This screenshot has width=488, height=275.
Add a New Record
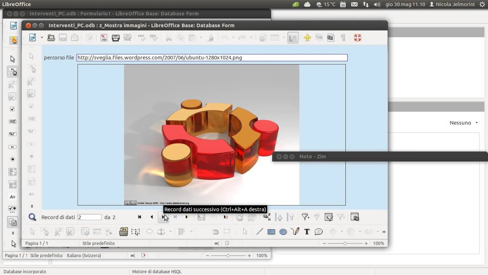coord(187,217)
